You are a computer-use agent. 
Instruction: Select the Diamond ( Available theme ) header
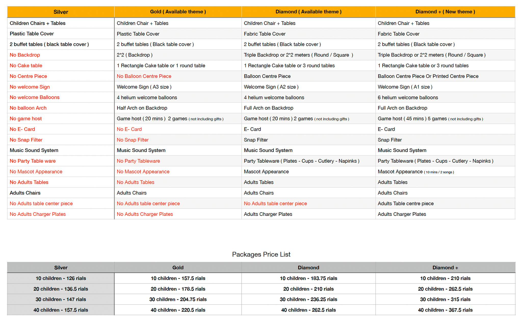[x=308, y=12]
